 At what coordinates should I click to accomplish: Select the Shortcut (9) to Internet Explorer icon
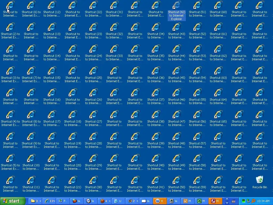(x=31, y=140)
